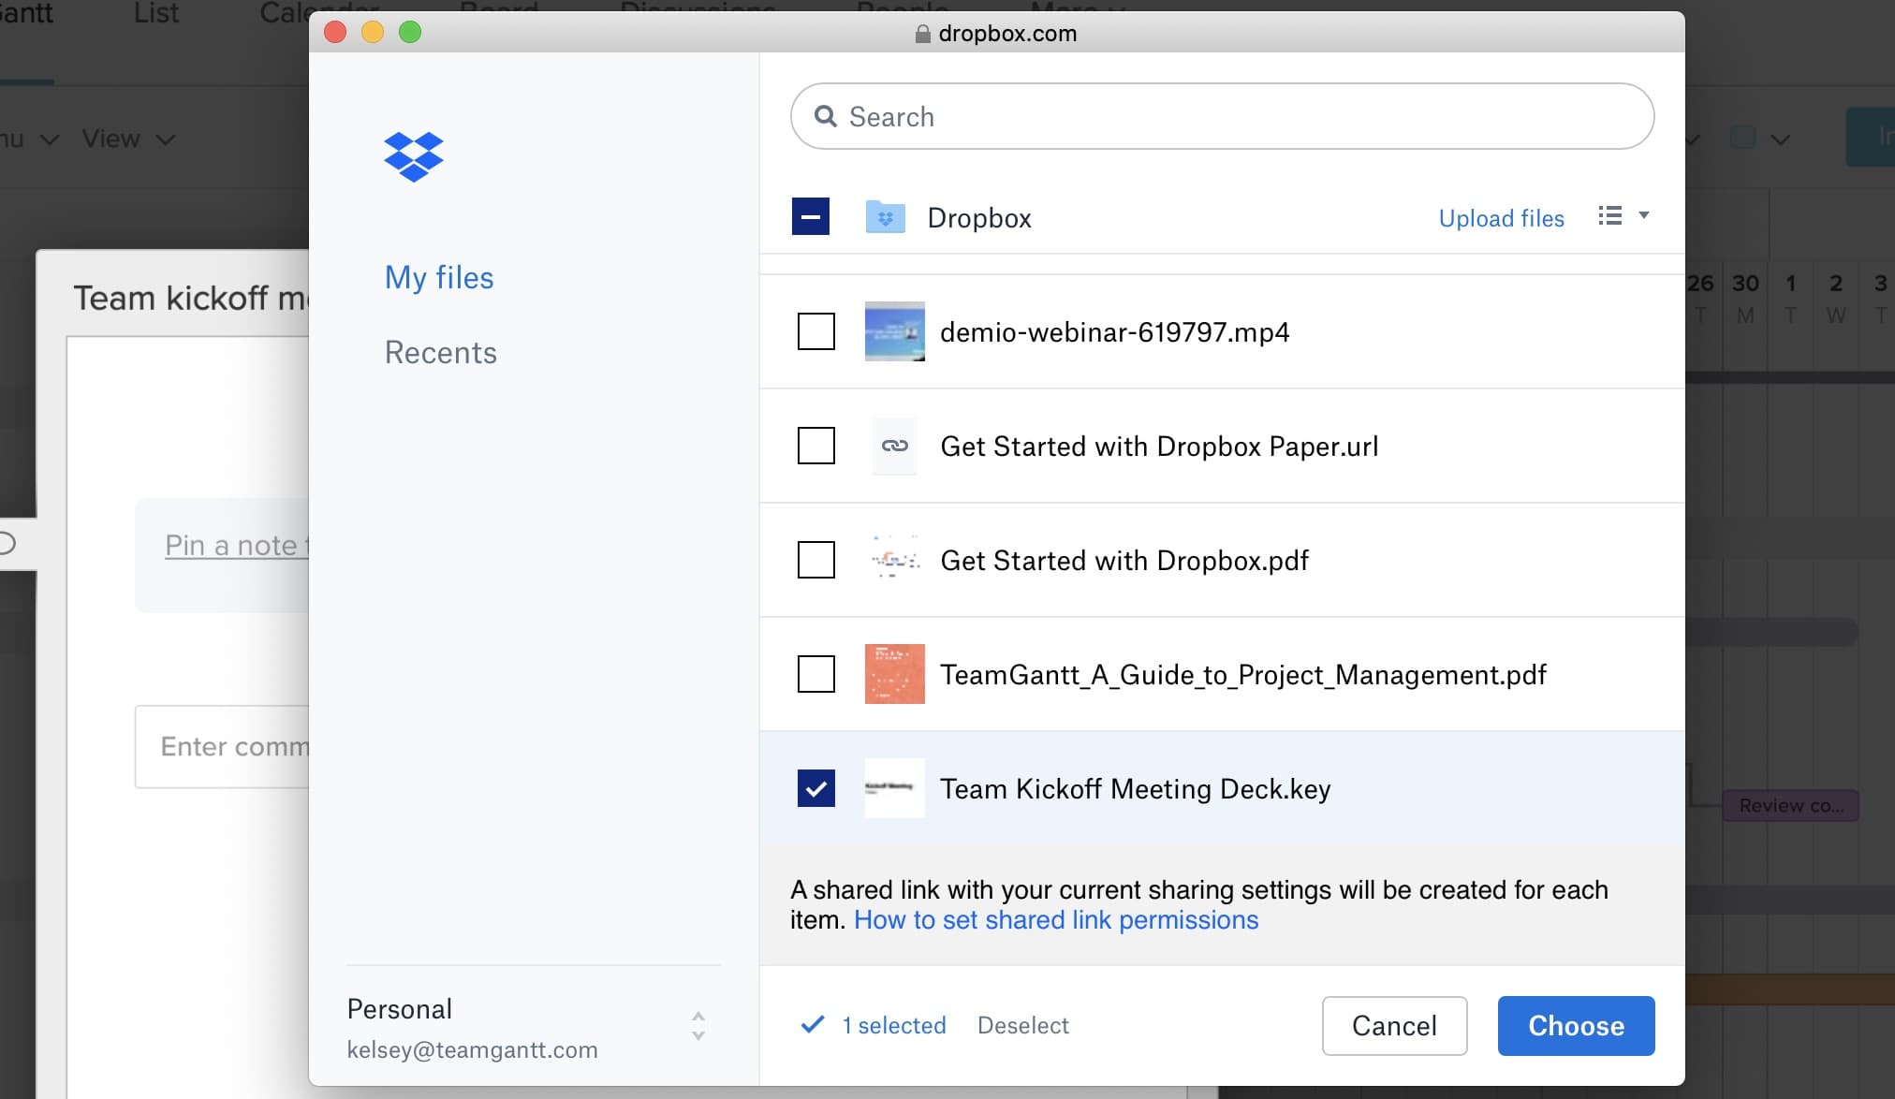Open the Personal account switcher arrows
The image size is (1895, 1099).
pyautogui.click(x=697, y=1027)
